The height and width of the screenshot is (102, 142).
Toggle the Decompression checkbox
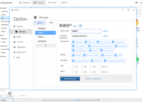73,50
